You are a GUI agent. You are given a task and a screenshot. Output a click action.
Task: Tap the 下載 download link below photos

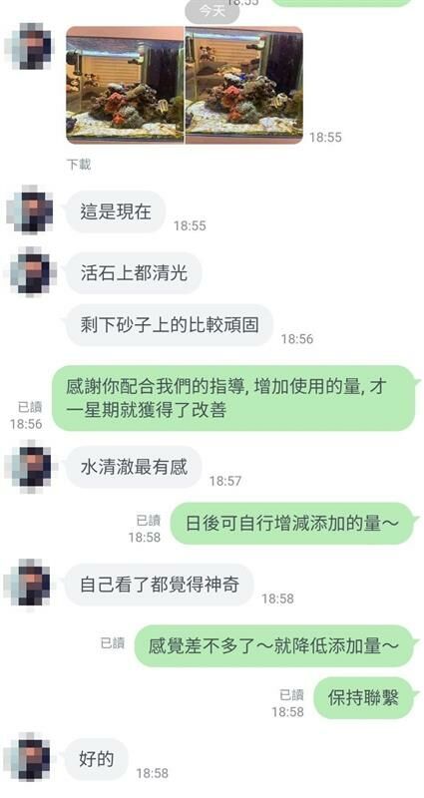[79, 165]
